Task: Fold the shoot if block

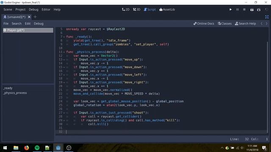Action: pyautogui.click(x=64, y=113)
